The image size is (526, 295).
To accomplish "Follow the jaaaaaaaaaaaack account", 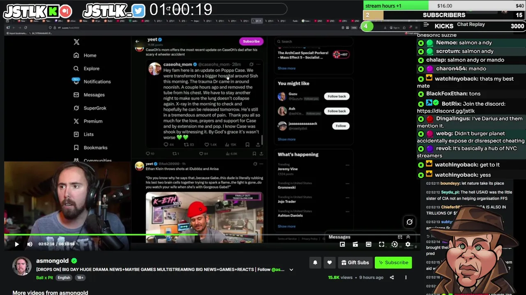I will pos(341,126).
